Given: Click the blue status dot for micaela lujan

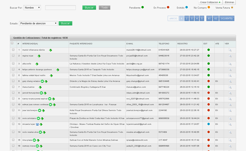Looking at the screenshot, I should click(208, 124).
